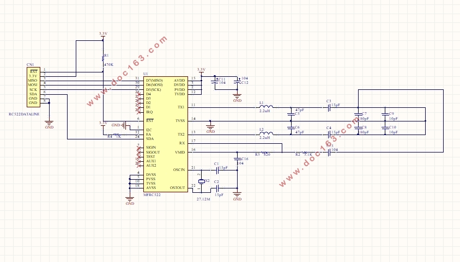Click the I2C pin label on U1
This screenshot has width=460, height=262.
pyautogui.click(x=149, y=130)
